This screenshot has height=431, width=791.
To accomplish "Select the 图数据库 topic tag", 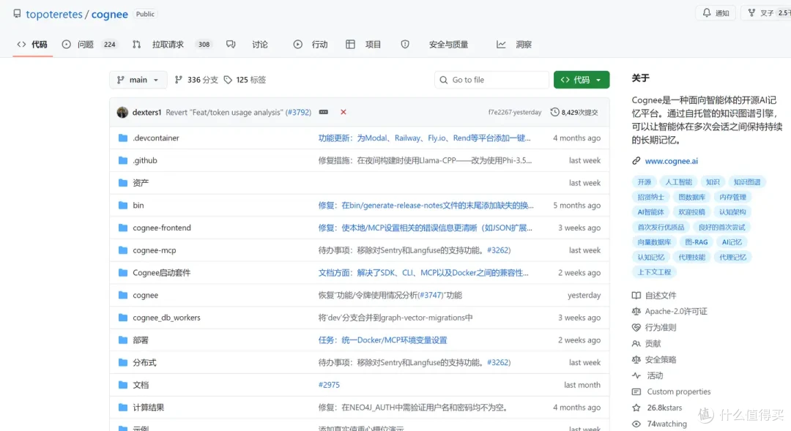I will click(691, 197).
